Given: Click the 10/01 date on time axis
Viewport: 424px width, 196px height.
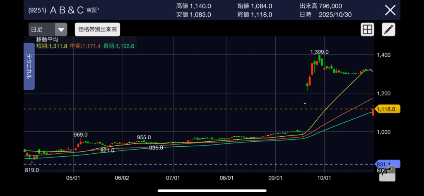Looking at the screenshot, I should point(324,178).
